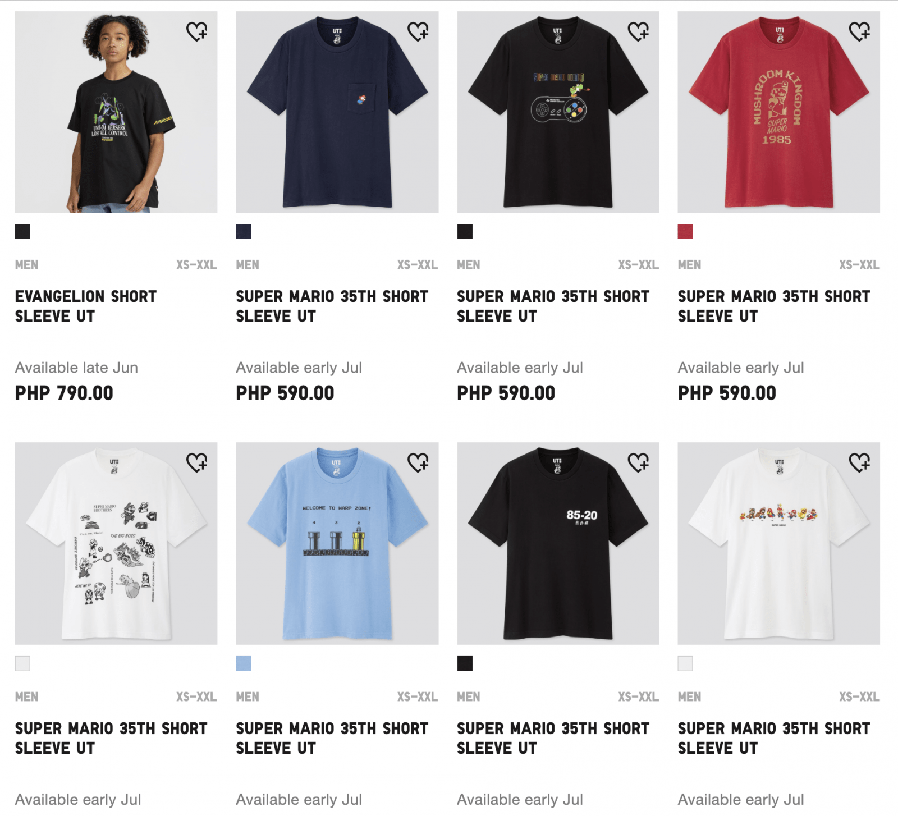Image resolution: width=898 pixels, height=816 pixels.
Task: Select the black swatch under the Evangelion shirt
Action: pos(22,232)
